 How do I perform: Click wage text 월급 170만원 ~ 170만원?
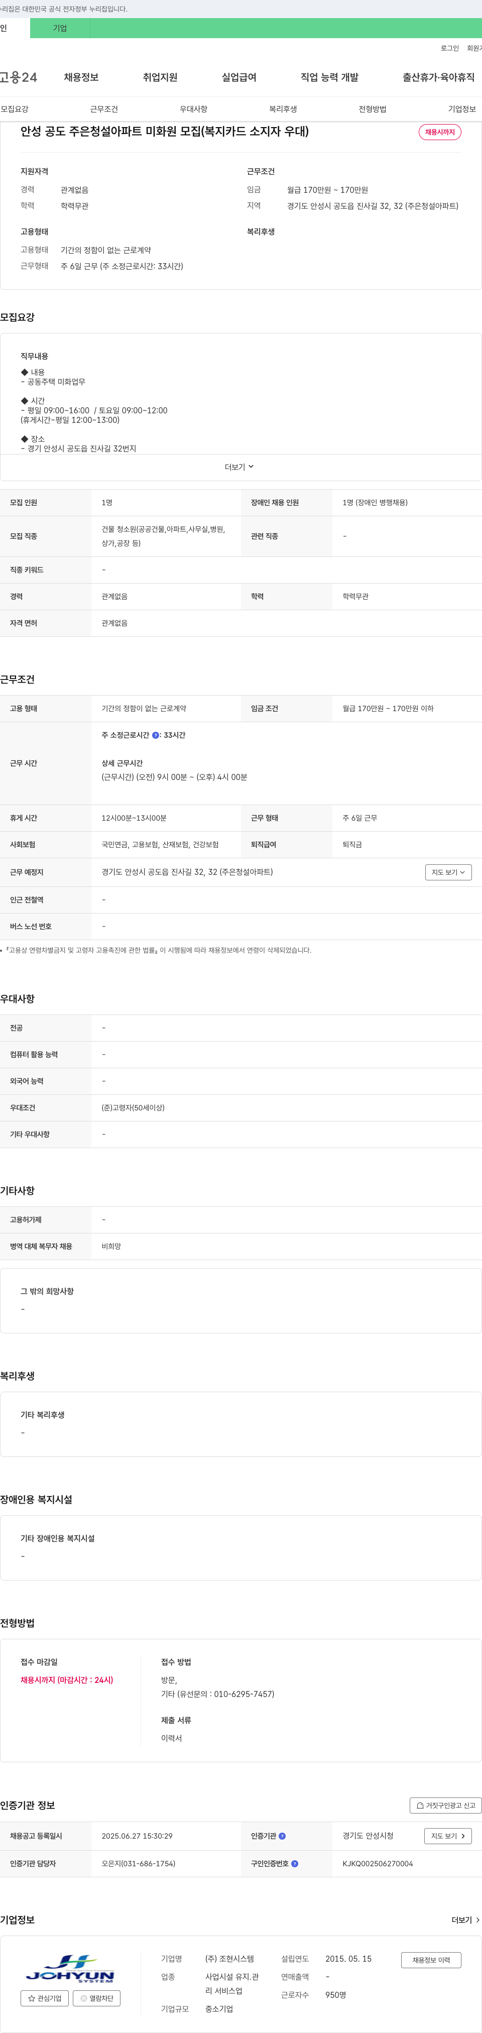(327, 190)
